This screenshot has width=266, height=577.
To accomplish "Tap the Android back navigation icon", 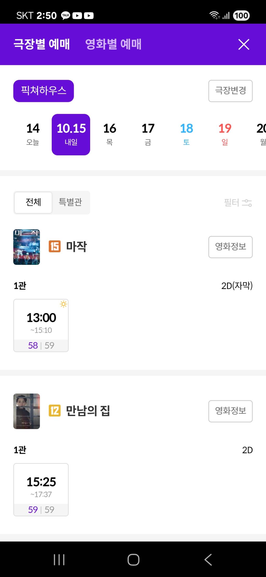I will (x=208, y=559).
